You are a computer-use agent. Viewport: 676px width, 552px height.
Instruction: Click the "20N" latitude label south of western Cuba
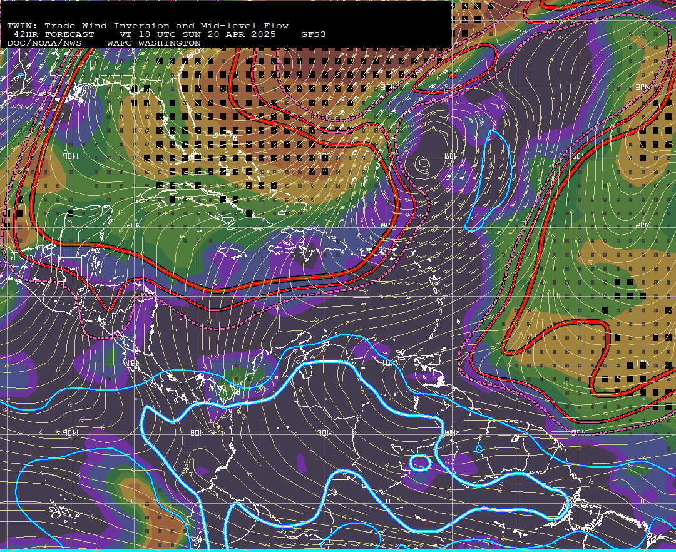(x=134, y=225)
